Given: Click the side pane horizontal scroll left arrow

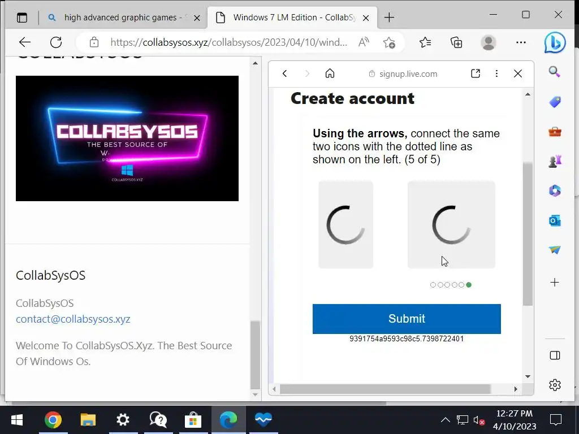Looking at the screenshot, I should click(274, 389).
